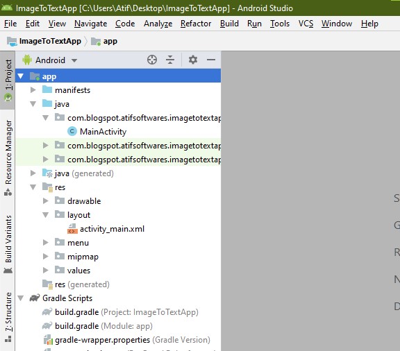
Task: Open the 7: Structure side tab
Action: click(8, 317)
